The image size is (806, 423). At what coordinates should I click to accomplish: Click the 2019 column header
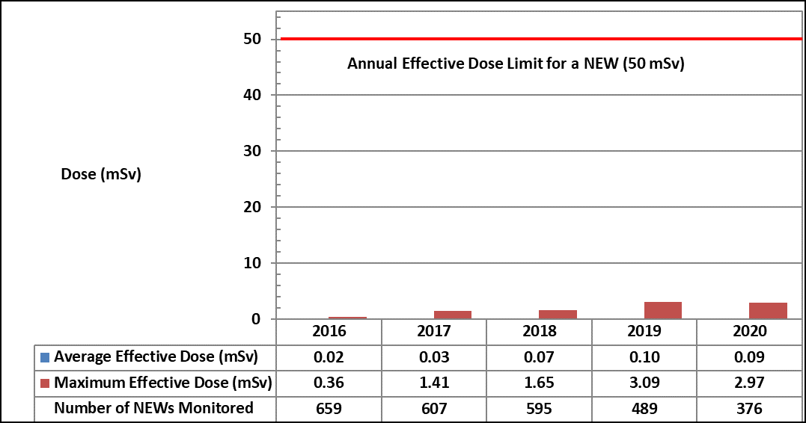644,331
